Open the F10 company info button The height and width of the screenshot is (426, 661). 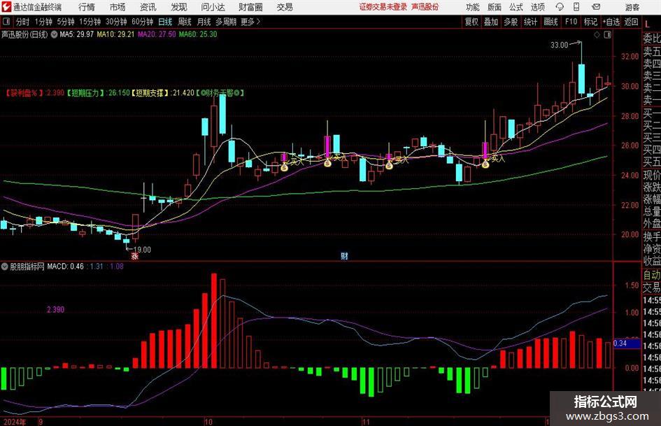[571, 22]
